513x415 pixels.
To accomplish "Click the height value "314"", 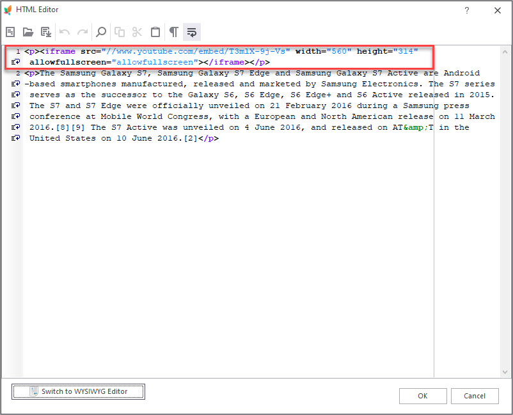I will pyautogui.click(x=406, y=51).
